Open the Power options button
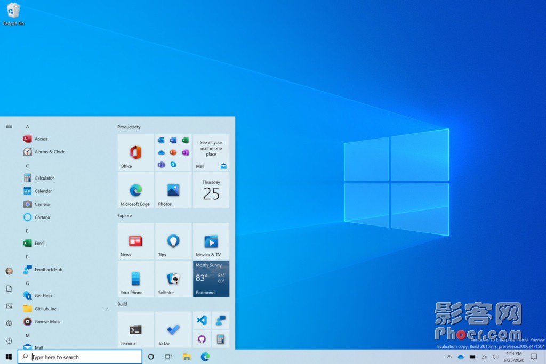 pyautogui.click(x=9, y=341)
